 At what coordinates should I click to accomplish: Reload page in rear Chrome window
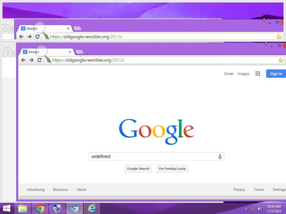pos(38,37)
